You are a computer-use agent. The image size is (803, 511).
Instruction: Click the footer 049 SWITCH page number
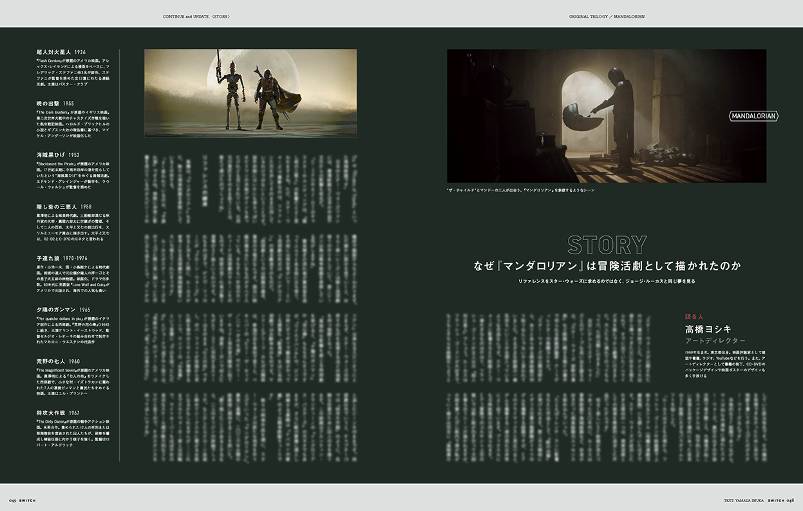(x=22, y=500)
